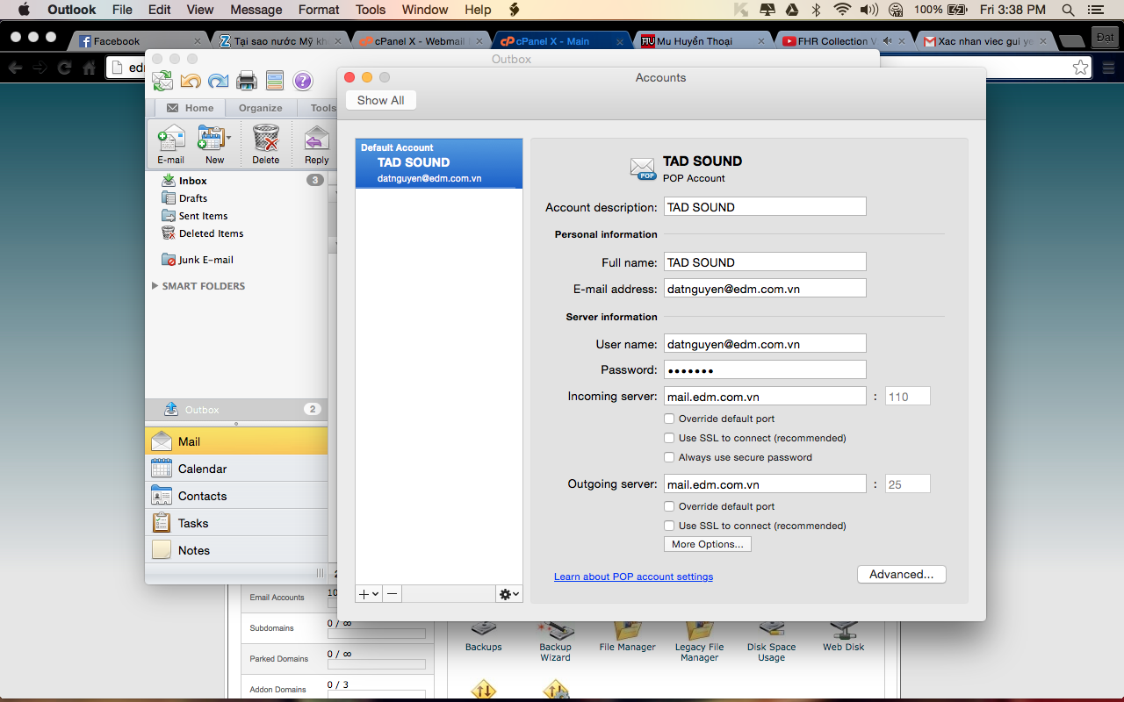Click the Outgoing server field

click(x=765, y=484)
